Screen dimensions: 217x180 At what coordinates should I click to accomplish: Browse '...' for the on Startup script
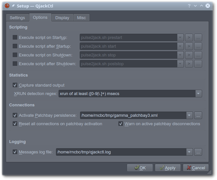coord(198,38)
